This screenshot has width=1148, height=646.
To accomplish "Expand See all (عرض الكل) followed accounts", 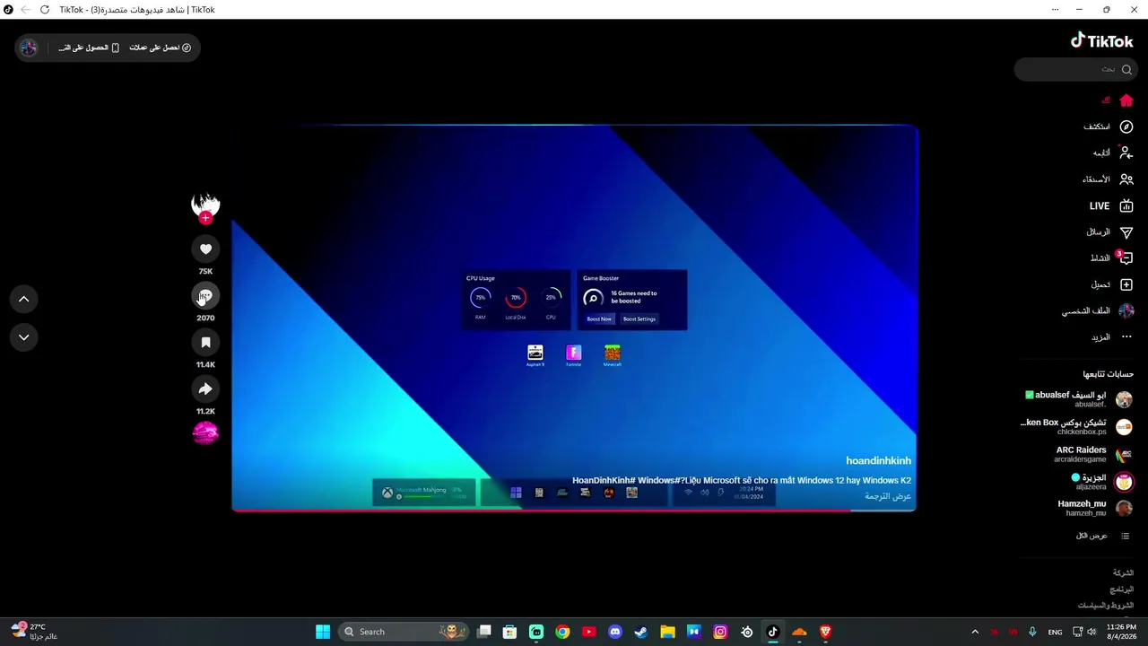I will pos(1103,536).
